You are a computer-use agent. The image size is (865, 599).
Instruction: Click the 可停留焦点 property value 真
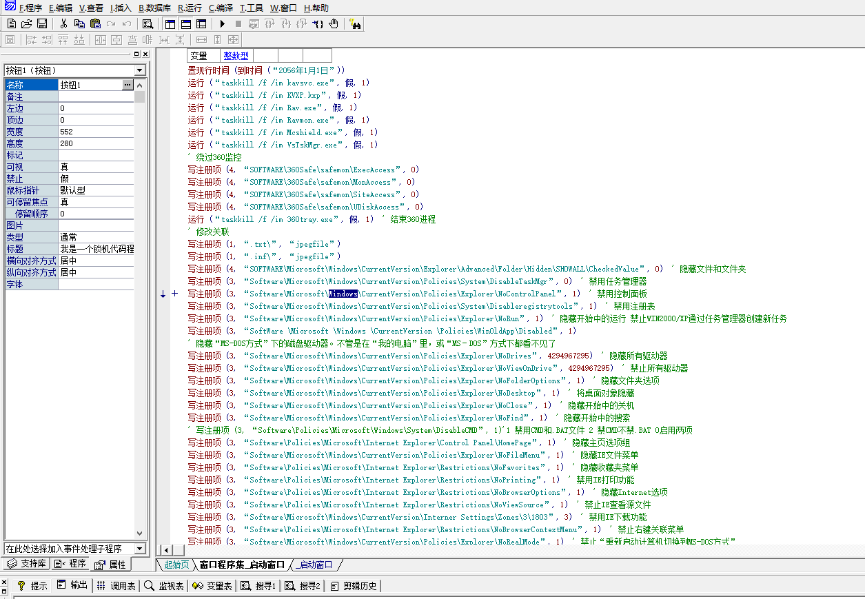pos(96,202)
